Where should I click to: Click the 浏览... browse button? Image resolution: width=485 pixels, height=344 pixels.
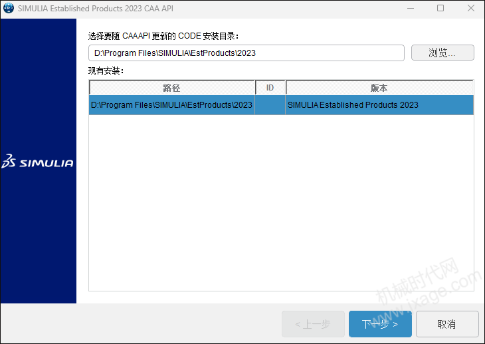(x=442, y=53)
